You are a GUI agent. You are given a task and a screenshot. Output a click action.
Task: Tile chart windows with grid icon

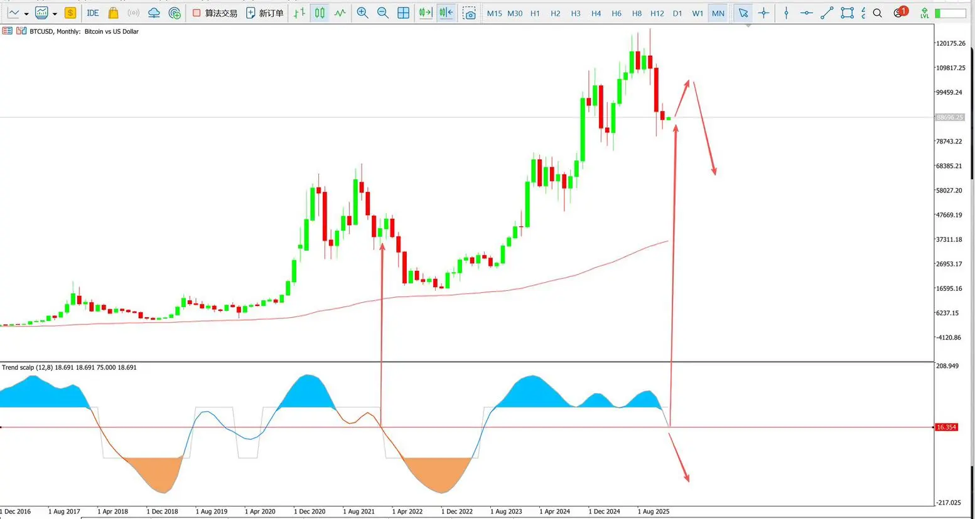coord(404,13)
